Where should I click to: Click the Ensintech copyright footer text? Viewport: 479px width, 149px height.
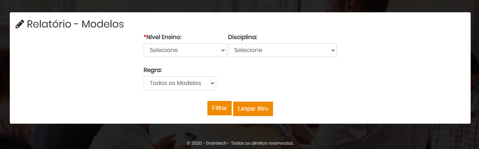coord(240,143)
